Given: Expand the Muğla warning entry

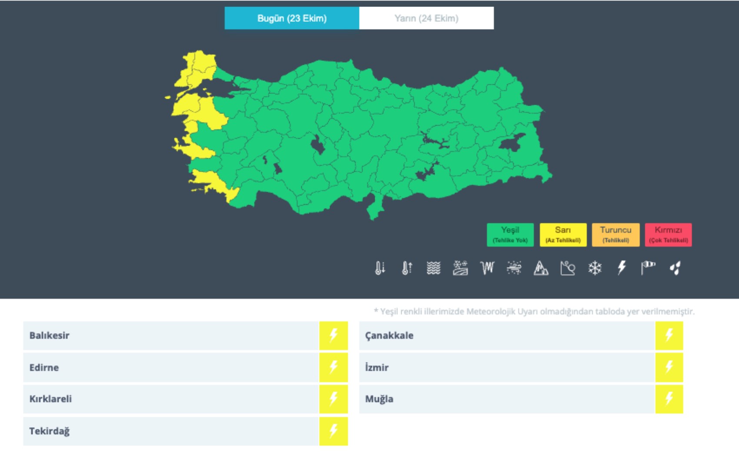Looking at the screenshot, I should click(506, 399).
